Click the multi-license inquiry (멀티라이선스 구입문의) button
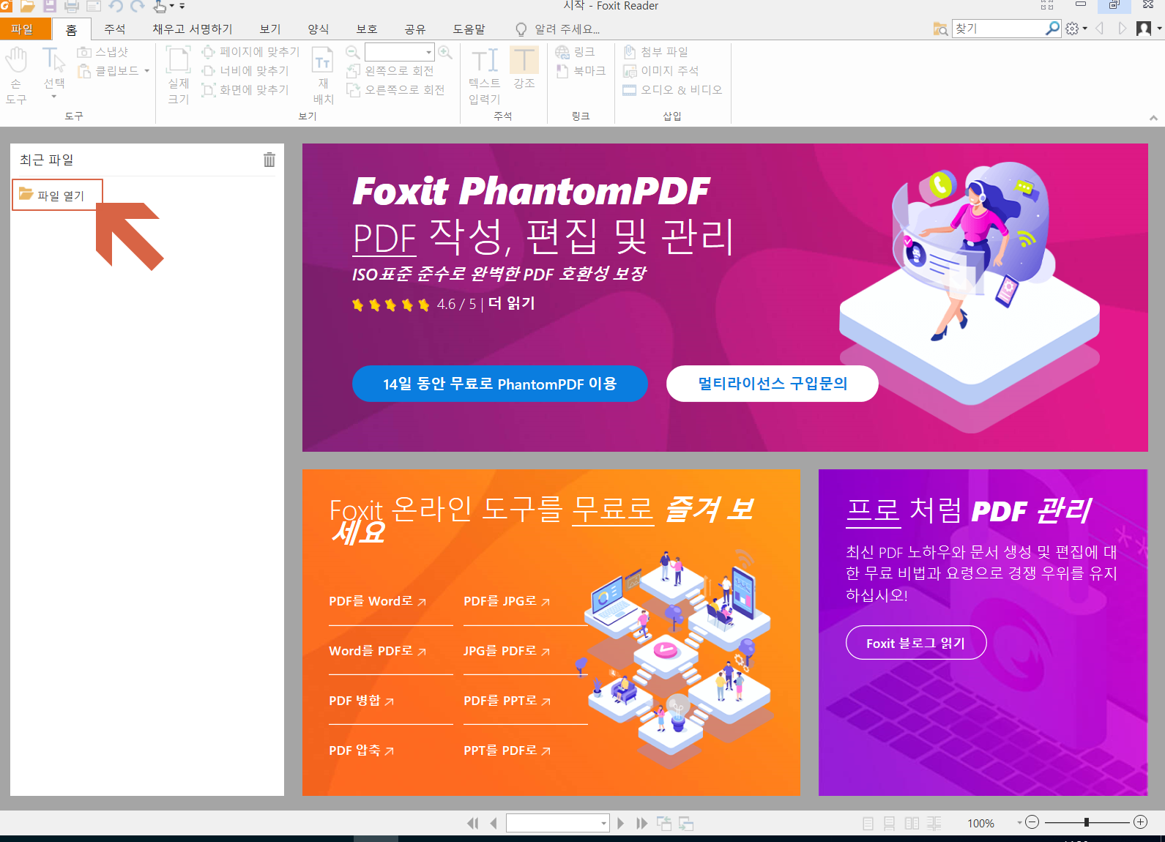1165x842 pixels. pos(773,384)
